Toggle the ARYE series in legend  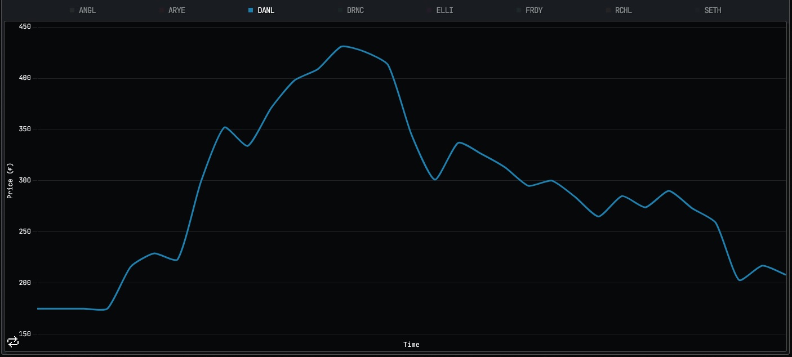[x=172, y=10]
